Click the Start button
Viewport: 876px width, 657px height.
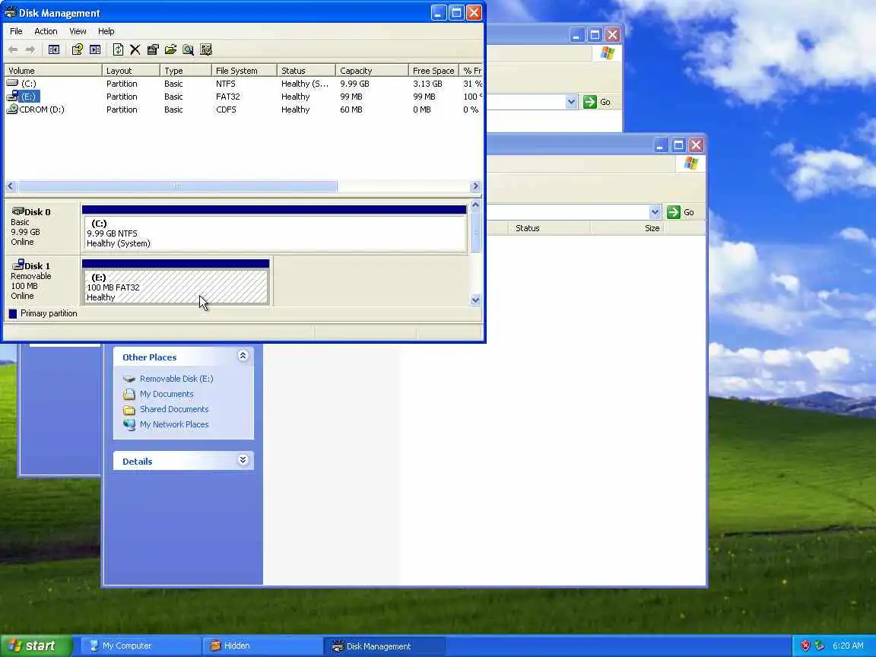click(36, 646)
